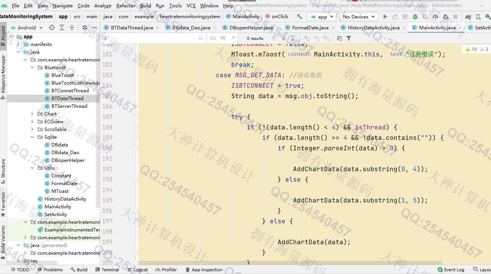
Task: Open the VCS menu
Action: coord(191,5)
